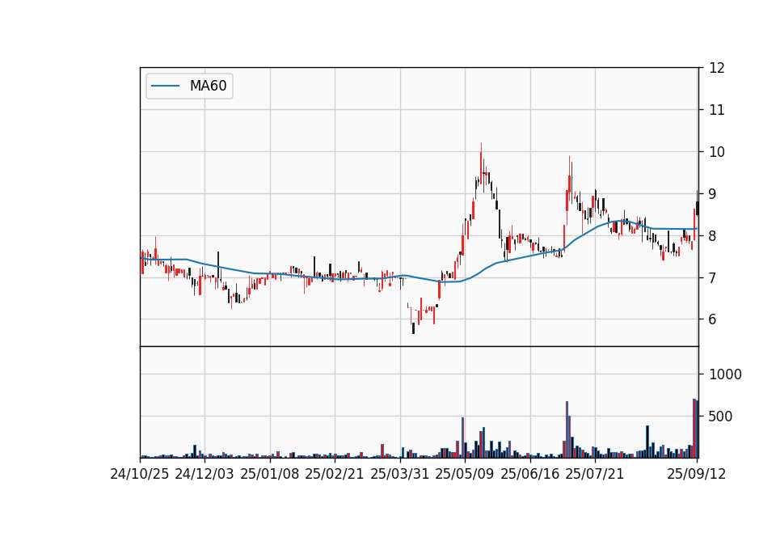Click the blue MA60 legend line sample
This screenshot has height=558, width=776.
click(165, 86)
